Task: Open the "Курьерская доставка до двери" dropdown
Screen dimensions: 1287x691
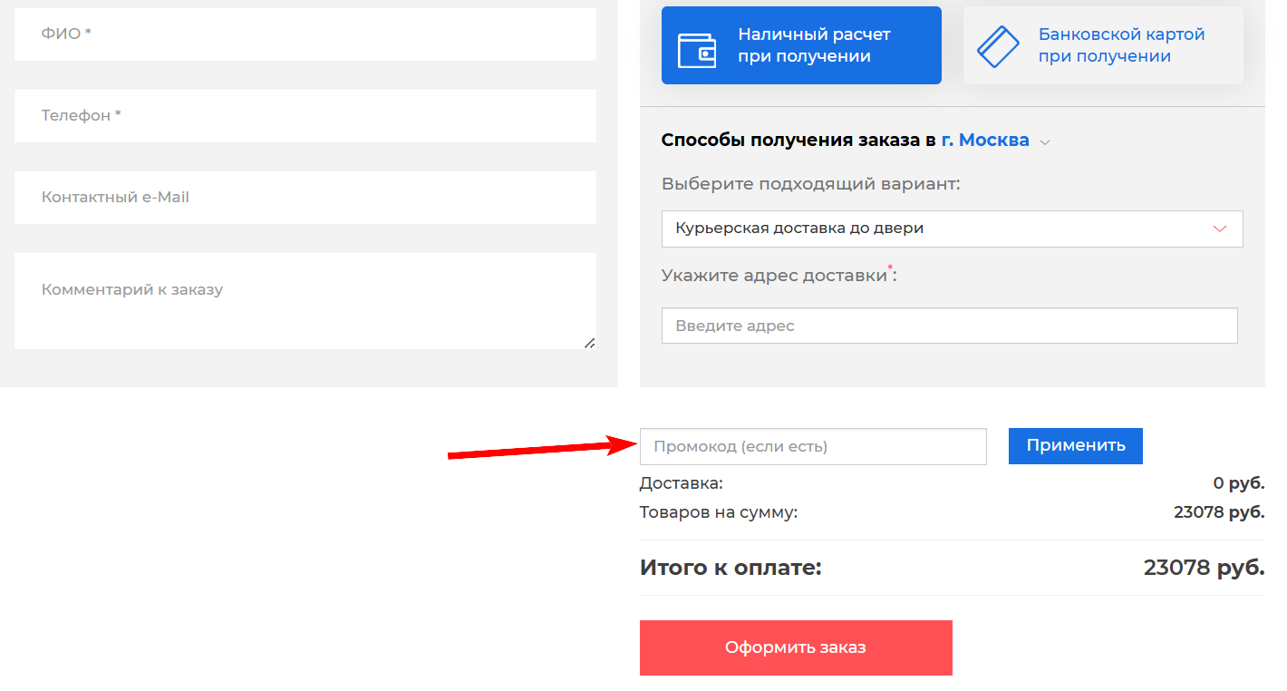Action: pos(952,229)
